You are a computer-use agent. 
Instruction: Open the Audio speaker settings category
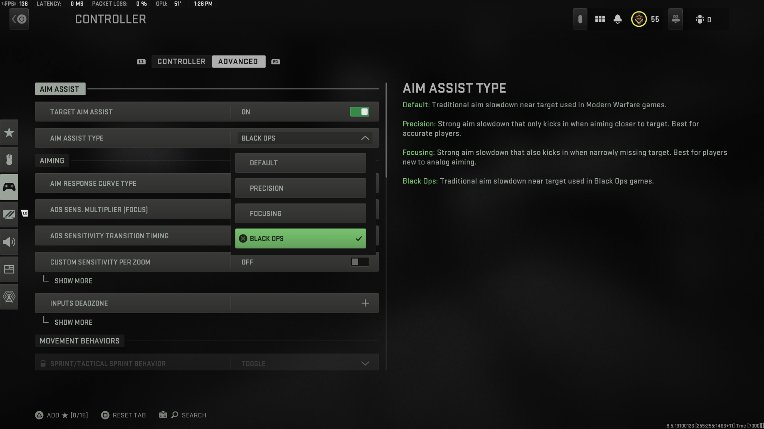click(x=9, y=242)
